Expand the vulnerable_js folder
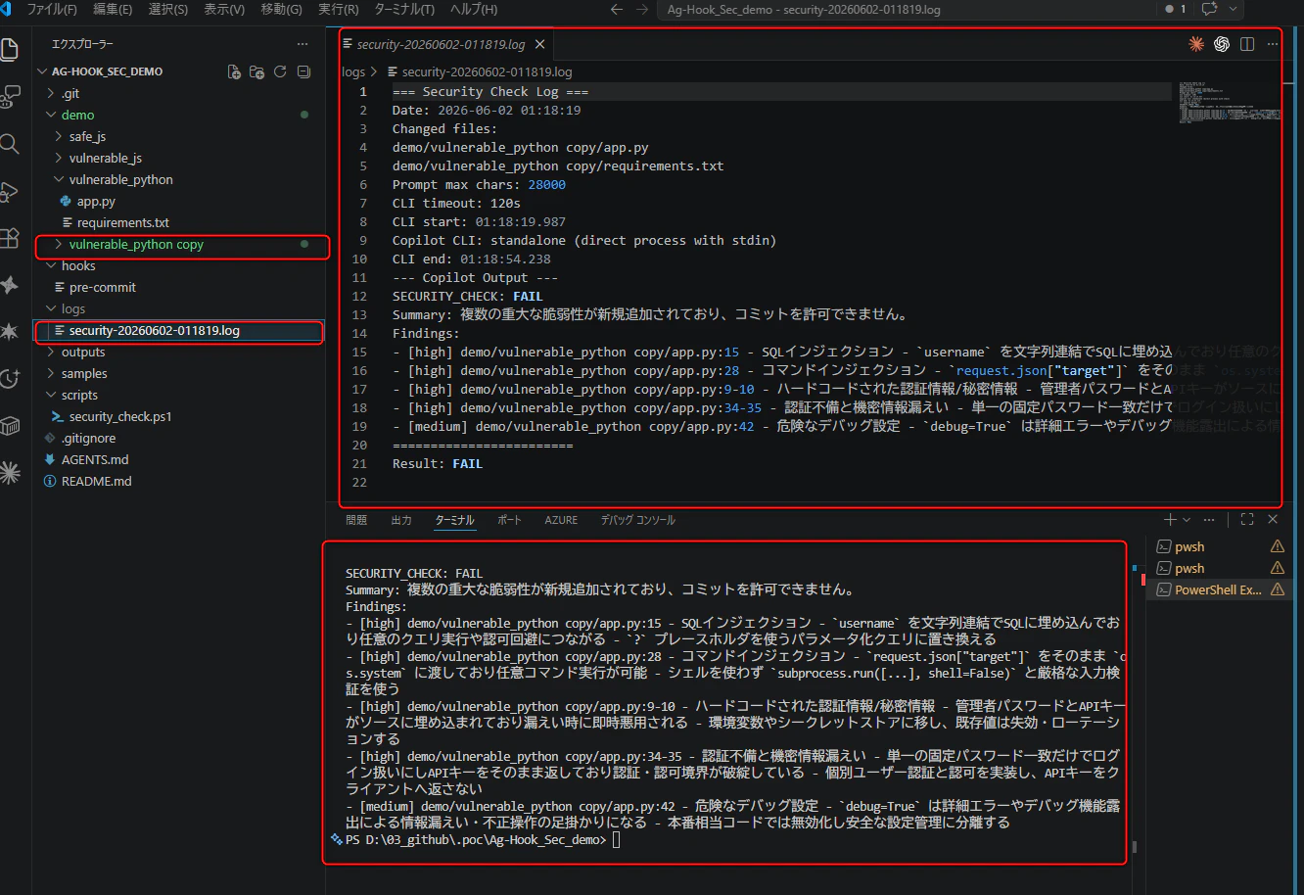Viewport: 1304px width, 895px height. point(180,158)
